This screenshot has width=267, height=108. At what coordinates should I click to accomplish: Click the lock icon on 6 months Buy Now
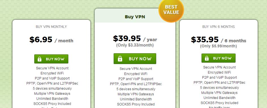(x=207, y=58)
